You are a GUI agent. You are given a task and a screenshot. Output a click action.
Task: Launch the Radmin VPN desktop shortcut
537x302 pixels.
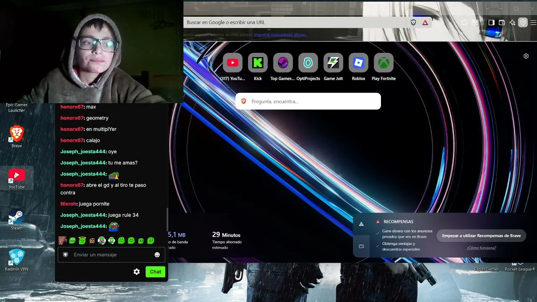coord(16,260)
